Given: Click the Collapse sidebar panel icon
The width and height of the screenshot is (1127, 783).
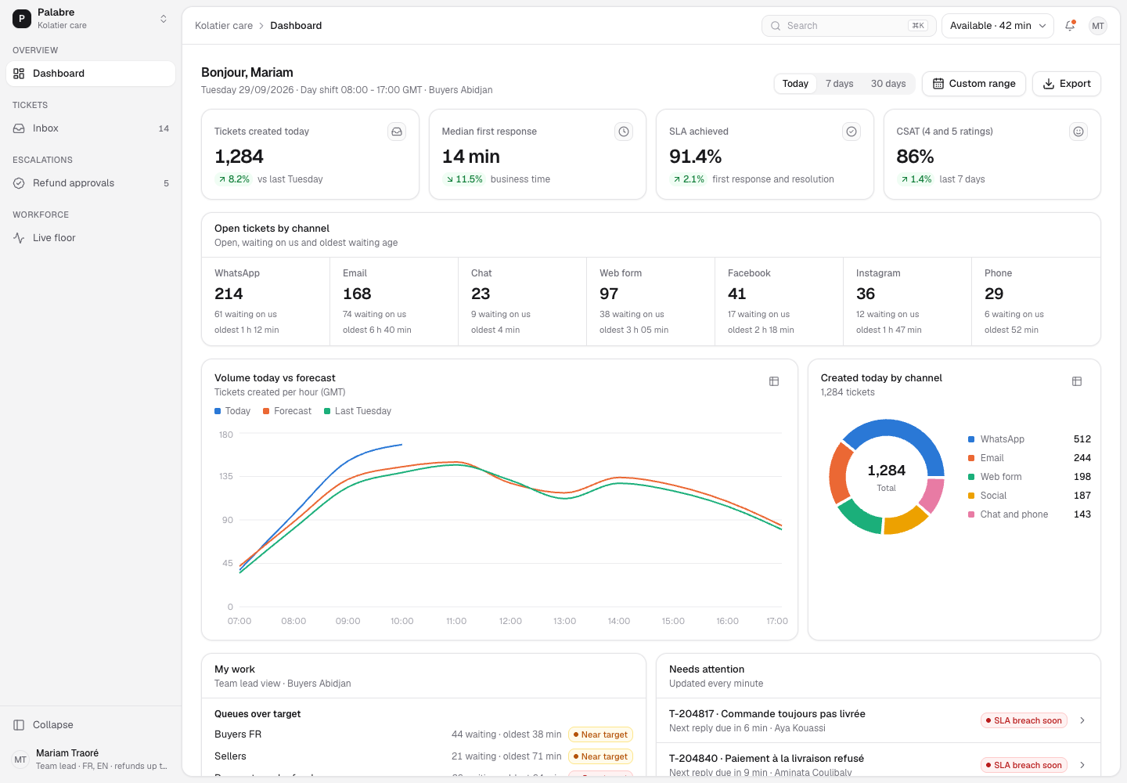Looking at the screenshot, I should (19, 725).
